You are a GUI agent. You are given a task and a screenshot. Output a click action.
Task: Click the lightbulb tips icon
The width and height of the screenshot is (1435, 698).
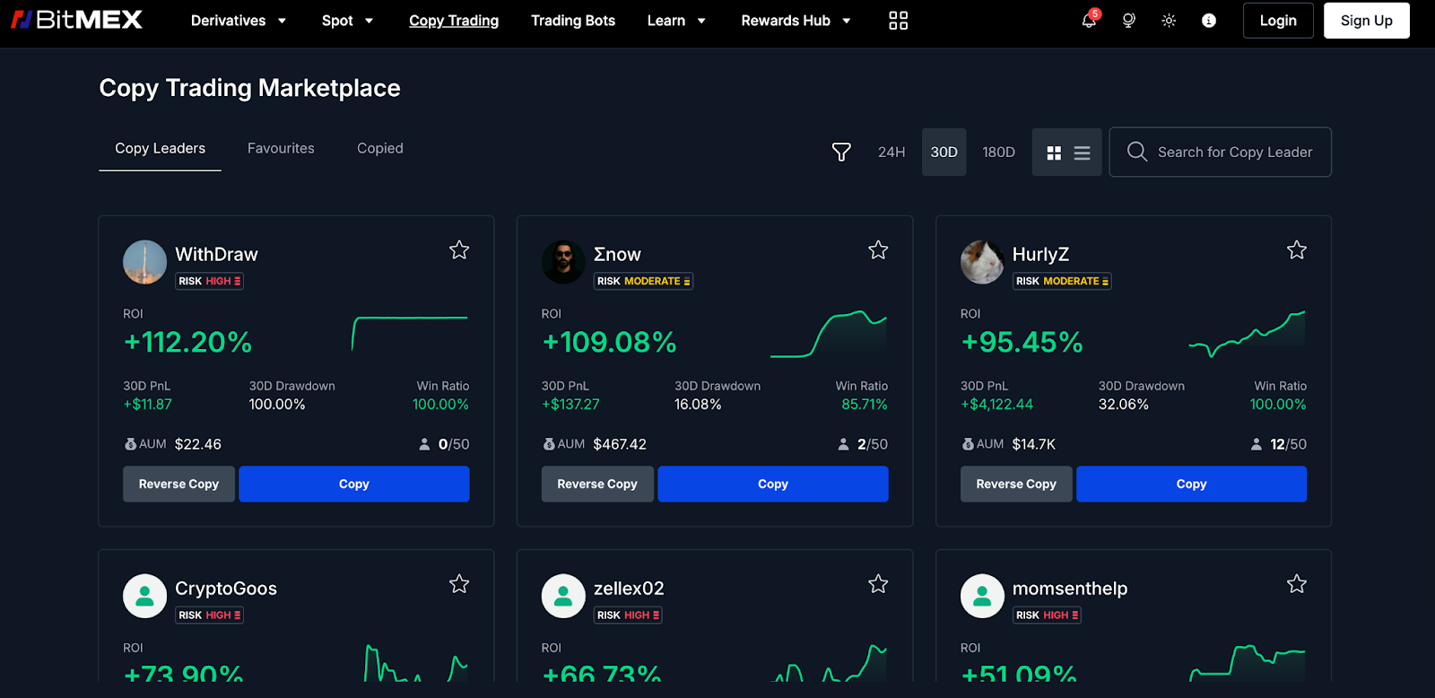pyautogui.click(x=1128, y=21)
